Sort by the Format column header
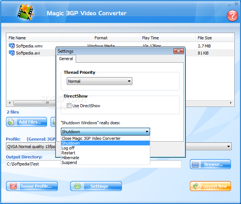 (101, 38)
